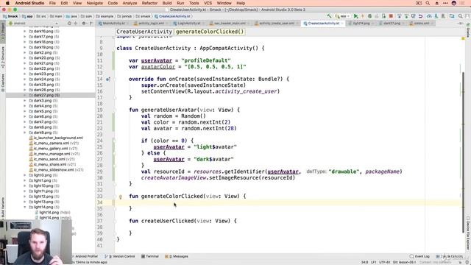Screen dimensions: 471x265
Task: Open the Terminal tool window
Action: click(150, 257)
